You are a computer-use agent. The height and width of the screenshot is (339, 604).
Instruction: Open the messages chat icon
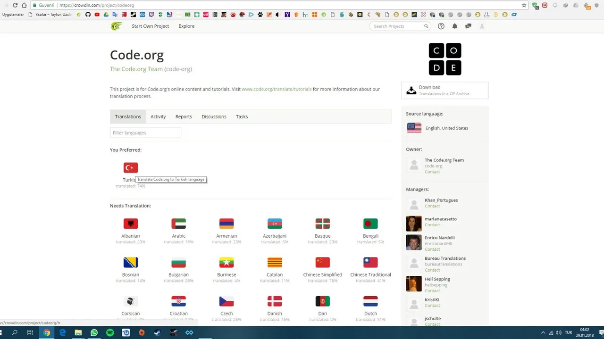[468, 26]
